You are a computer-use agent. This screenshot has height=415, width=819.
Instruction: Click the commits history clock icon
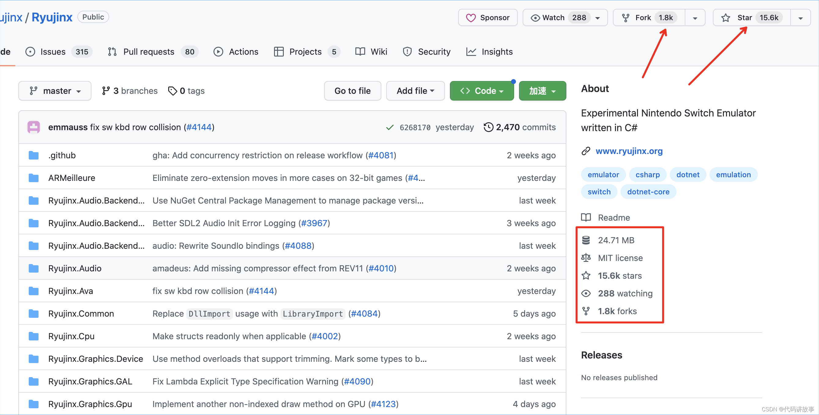click(488, 127)
